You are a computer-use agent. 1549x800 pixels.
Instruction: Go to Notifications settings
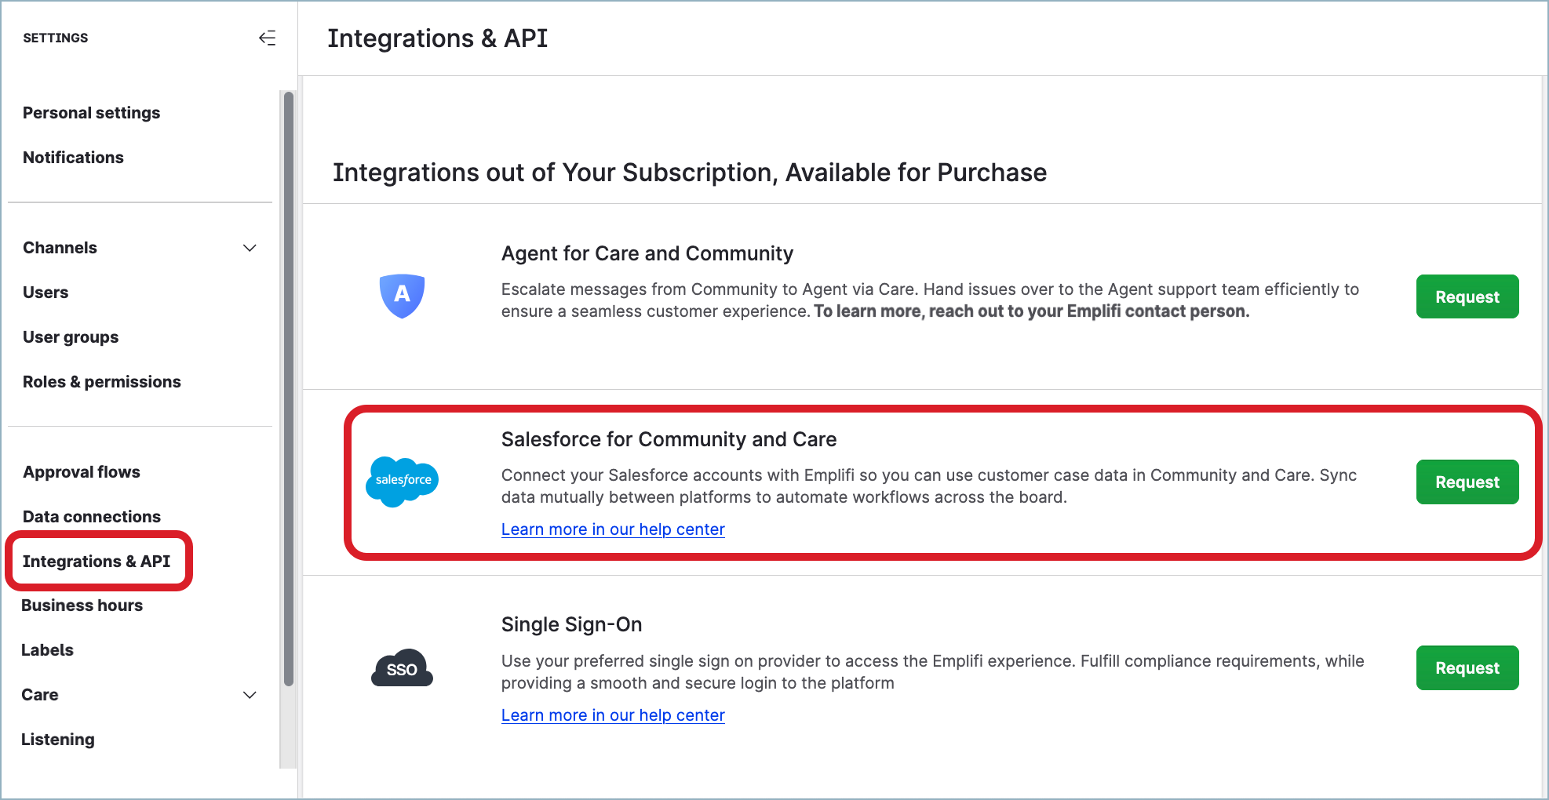[x=73, y=157]
